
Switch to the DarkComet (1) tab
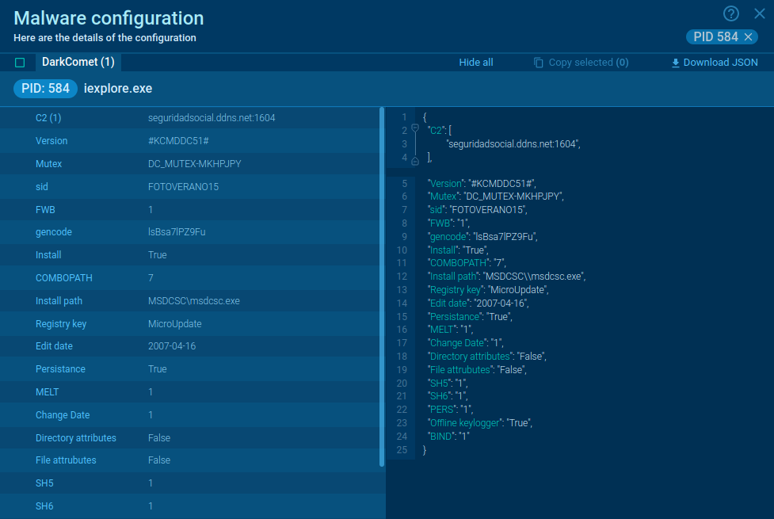point(78,61)
